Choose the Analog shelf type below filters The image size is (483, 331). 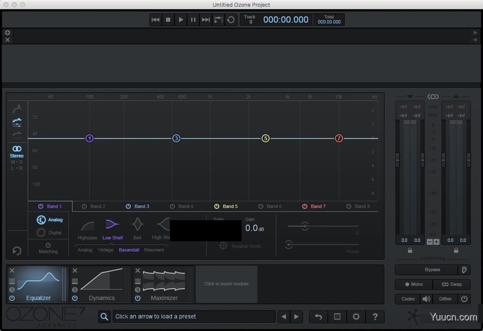[x=85, y=250]
